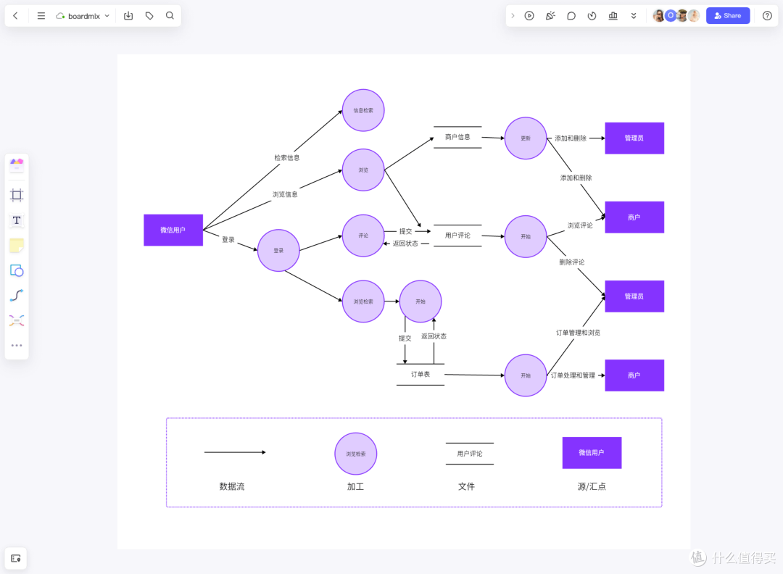Open the templates colorful icon in sidebar
The width and height of the screenshot is (783, 574).
pos(17,165)
